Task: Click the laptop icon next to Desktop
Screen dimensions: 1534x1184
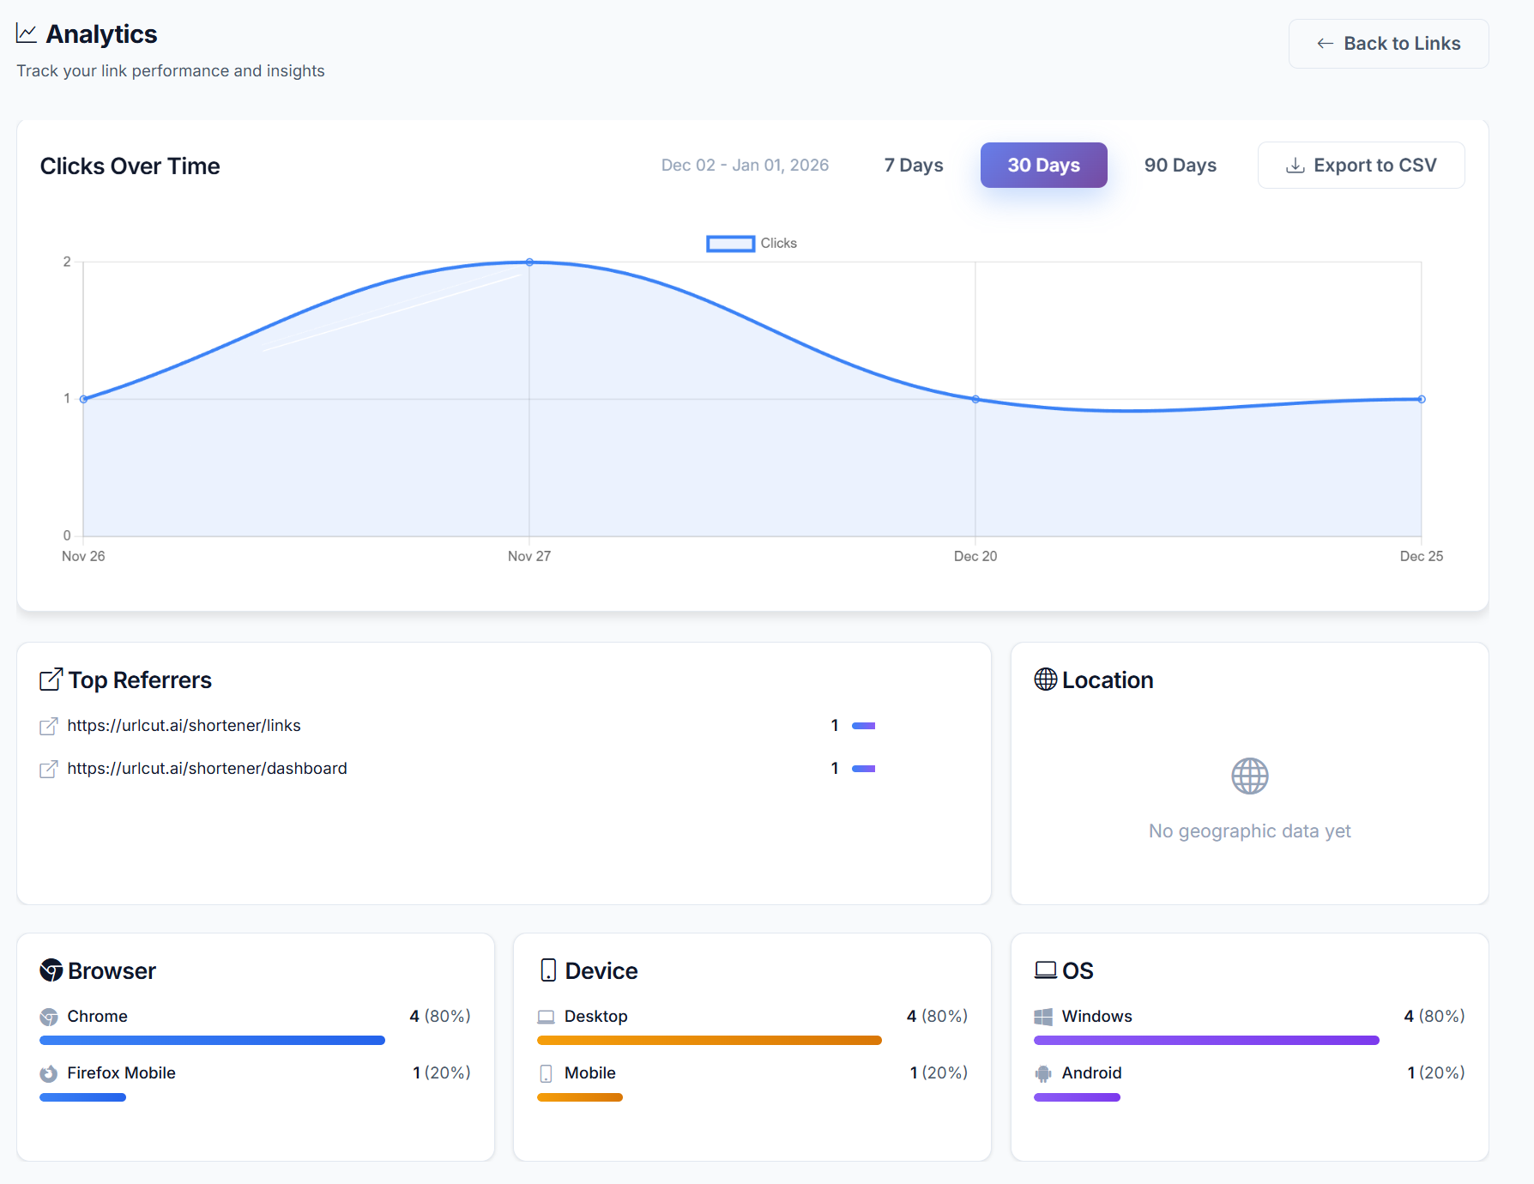Action: pos(547,1017)
